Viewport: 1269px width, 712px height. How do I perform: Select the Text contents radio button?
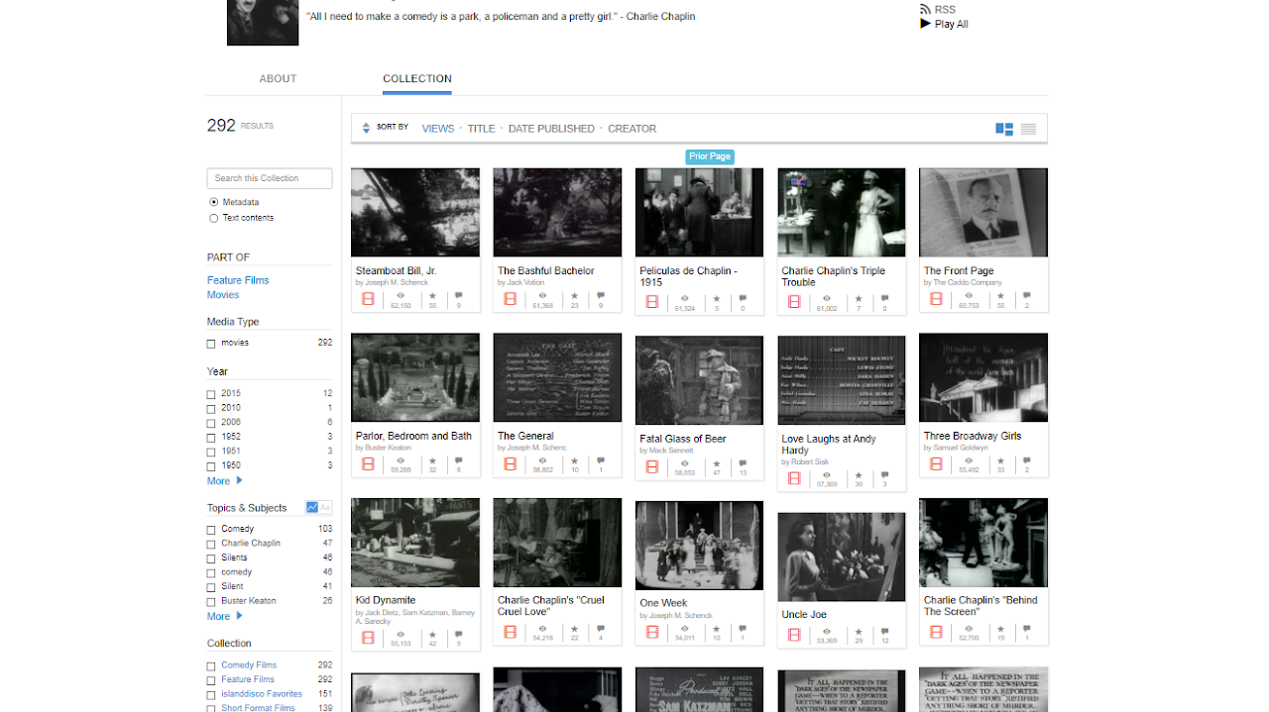[213, 218]
